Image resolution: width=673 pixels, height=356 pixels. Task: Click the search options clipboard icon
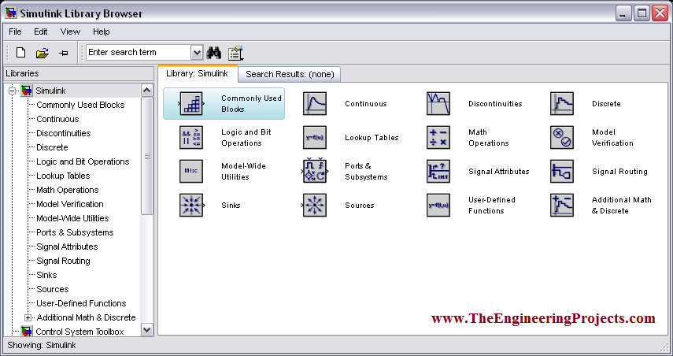[x=235, y=53]
